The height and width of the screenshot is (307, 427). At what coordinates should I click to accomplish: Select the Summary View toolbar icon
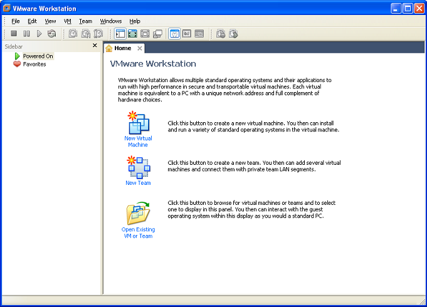tap(174, 34)
